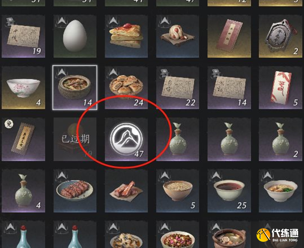
Task: Choose the paper note with count 22
Action: [x=178, y=88]
